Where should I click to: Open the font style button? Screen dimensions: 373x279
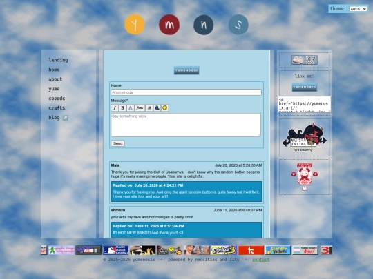coord(140,108)
